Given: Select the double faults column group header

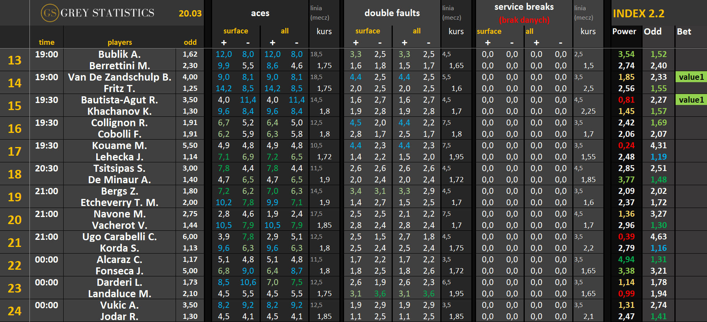Looking at the screenshot, I should (392, 13).
